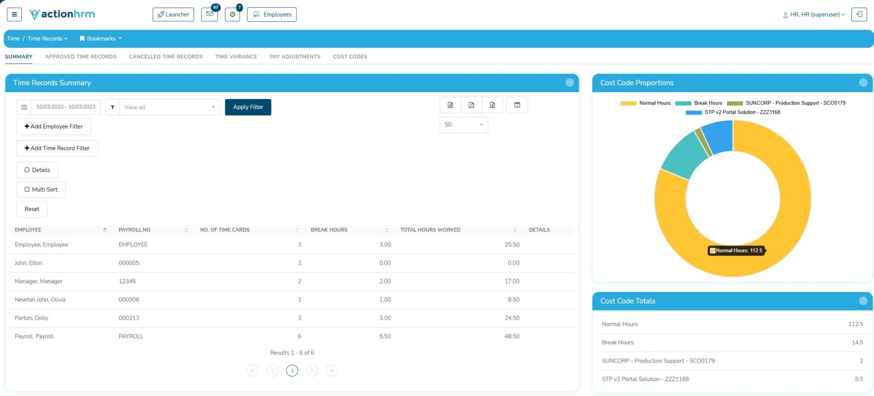Export table as Excel spreadsheet

click(x=492, y=105)
